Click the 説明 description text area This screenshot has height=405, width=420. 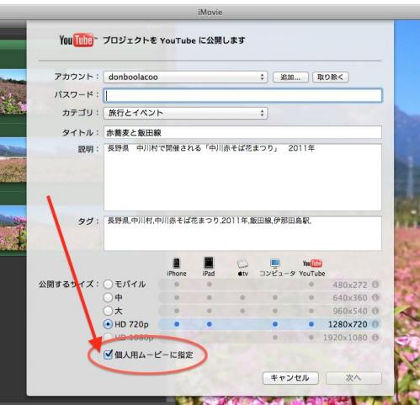click(242, 177)
